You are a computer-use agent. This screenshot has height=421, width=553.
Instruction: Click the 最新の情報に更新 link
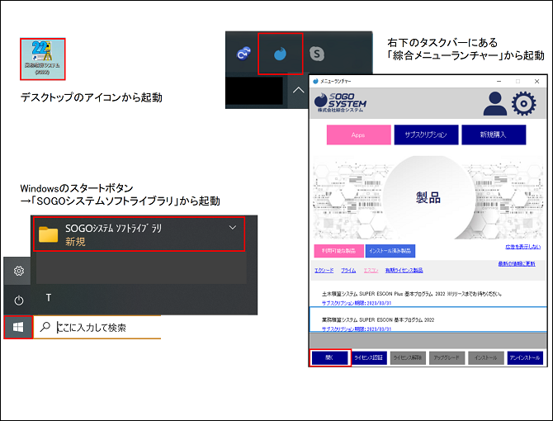(x=517, y=263)
